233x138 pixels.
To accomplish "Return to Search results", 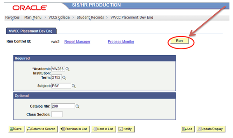I will [x=42, y=129].
